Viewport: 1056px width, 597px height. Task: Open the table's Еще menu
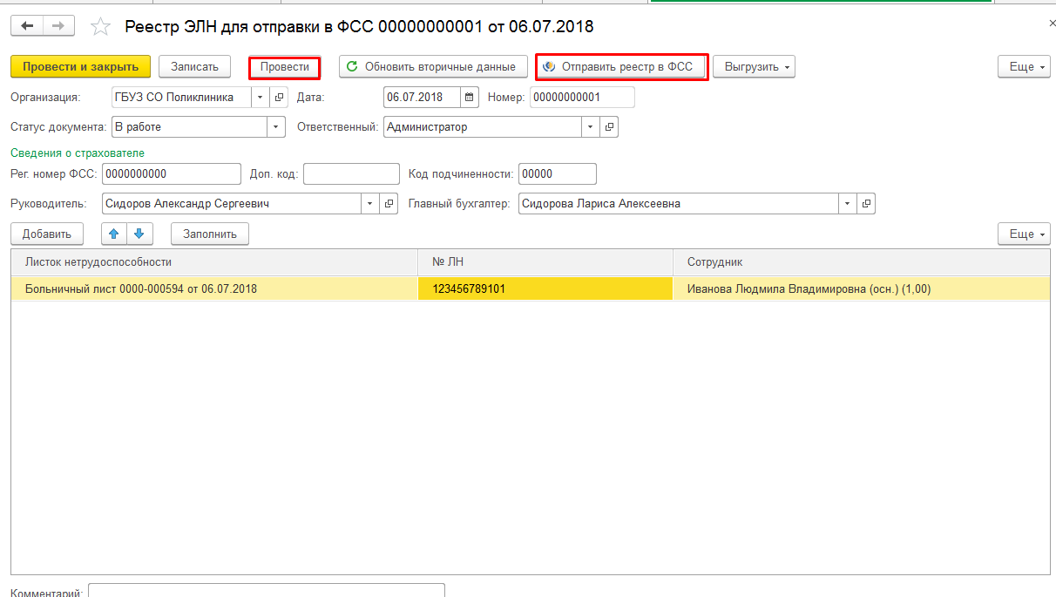(x=1023, y=234)
